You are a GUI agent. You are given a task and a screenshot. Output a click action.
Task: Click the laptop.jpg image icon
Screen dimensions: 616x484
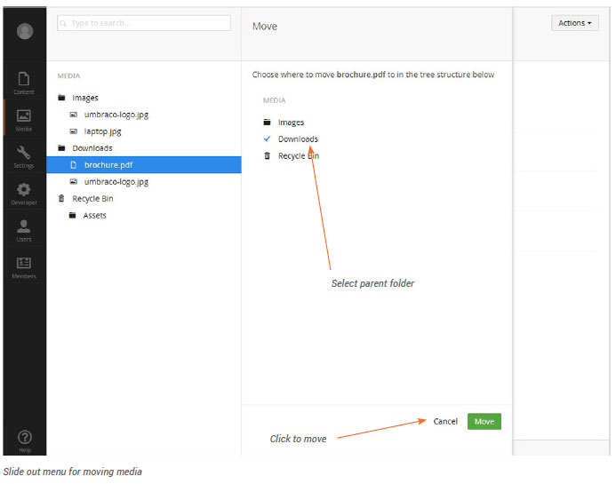(x=74, y=131)
